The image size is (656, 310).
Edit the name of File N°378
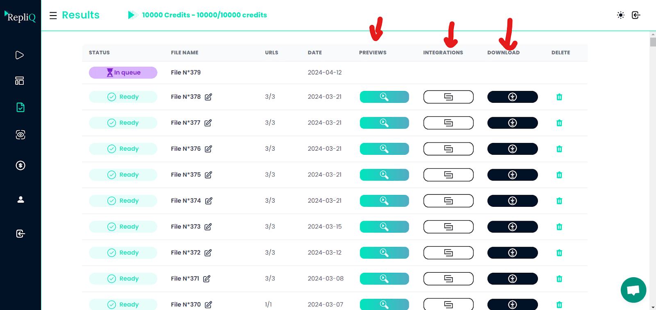[x=208, y=97]
